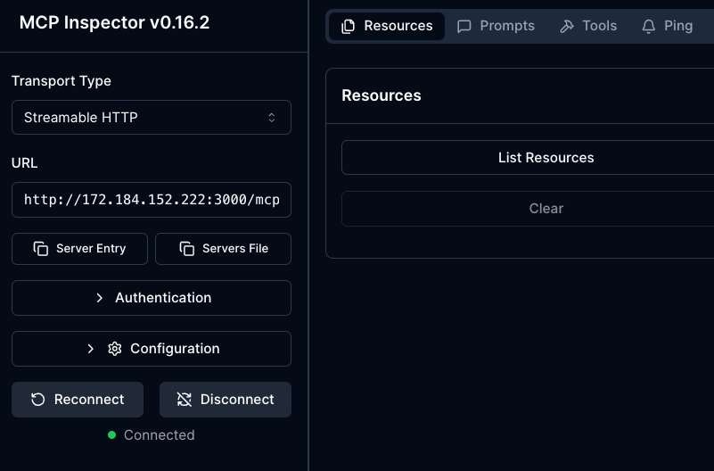Screen dimensions: 714x471
Task: Expand the Authentication section chevron
Action: point(99,298)
